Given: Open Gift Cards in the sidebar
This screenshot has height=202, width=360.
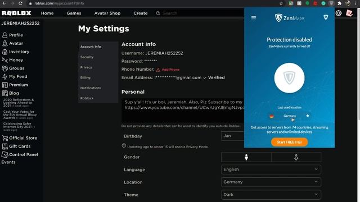Looking at the screenshot, I should click(16, 146).
